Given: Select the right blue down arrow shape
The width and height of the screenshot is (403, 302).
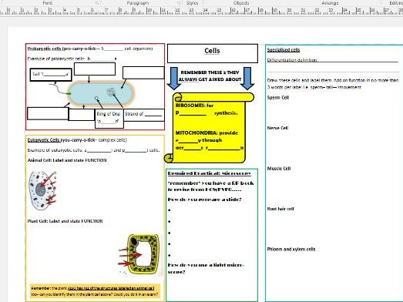Looking at the screenshot, I should tap(247, 79).
